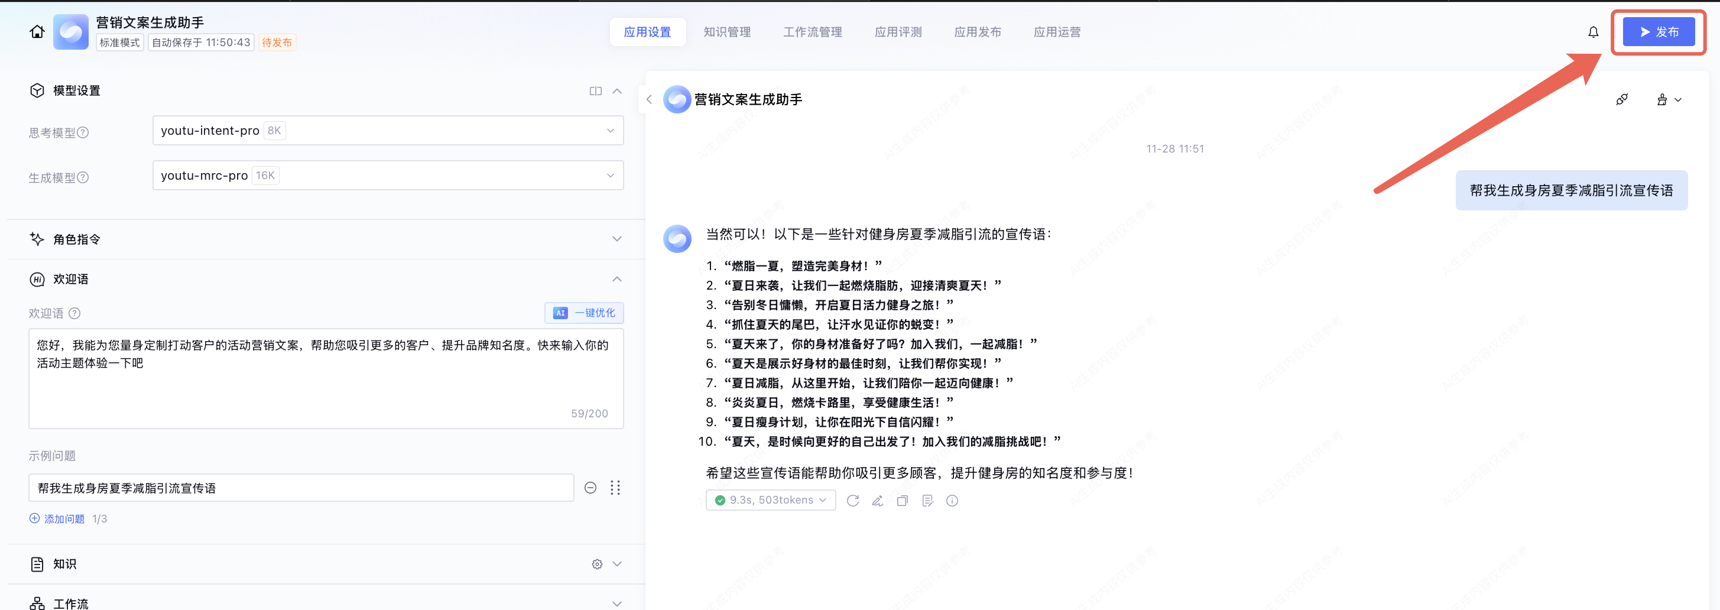The height and width of the screenshot is (610, 1720).
Task: Select the 应用评测 tab
Action: (x=898, y=32)
